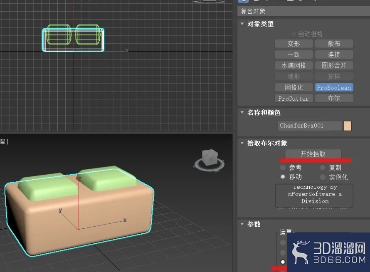Activate the ProBoolean button
The image size is (370, 272).
pos(334,87)
